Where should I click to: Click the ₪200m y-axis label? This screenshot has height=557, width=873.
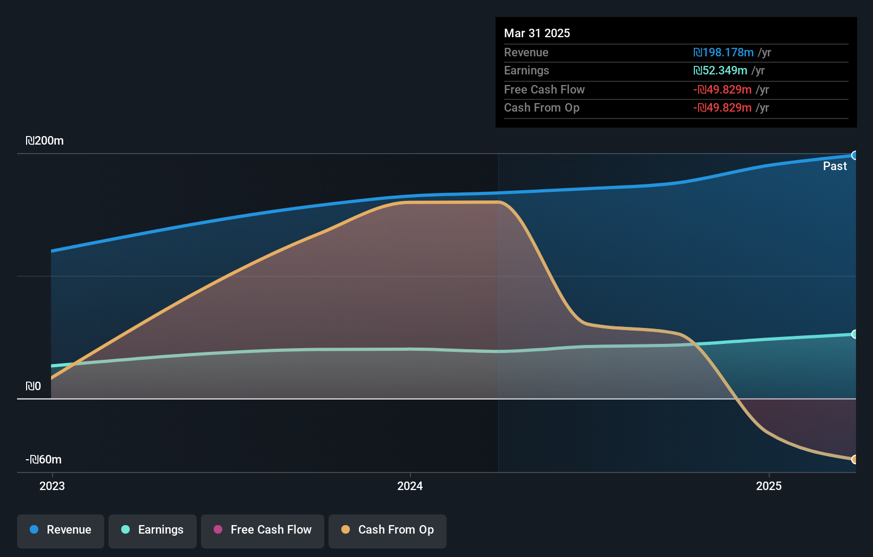click(45, 141)
